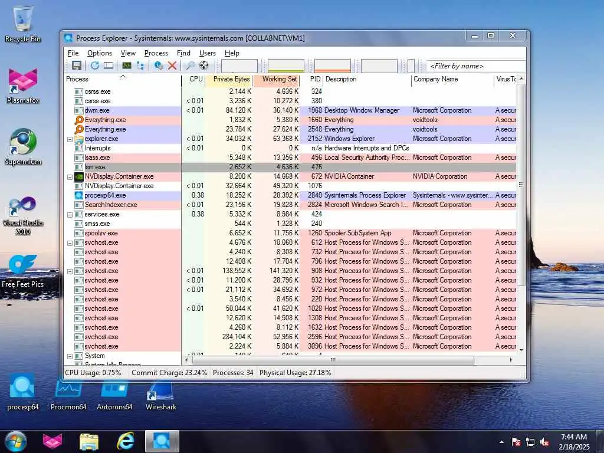Viewport: 604px width, 453px height.
Task: Click the Save toolbar icon
Action: [x=77, y=65]
